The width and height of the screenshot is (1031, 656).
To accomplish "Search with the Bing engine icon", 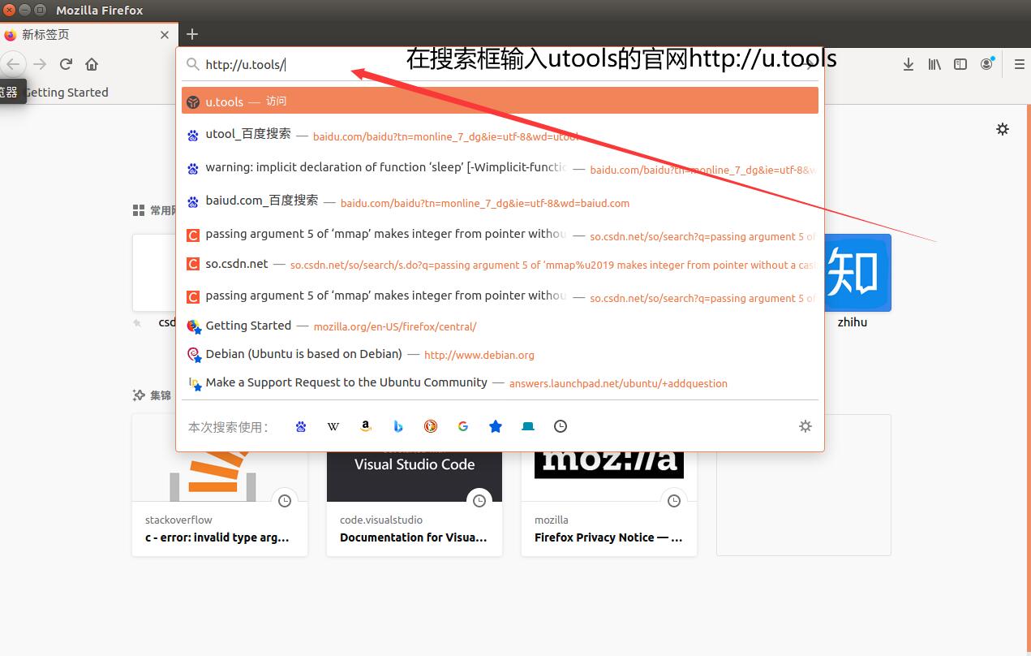I will (398, 425).
